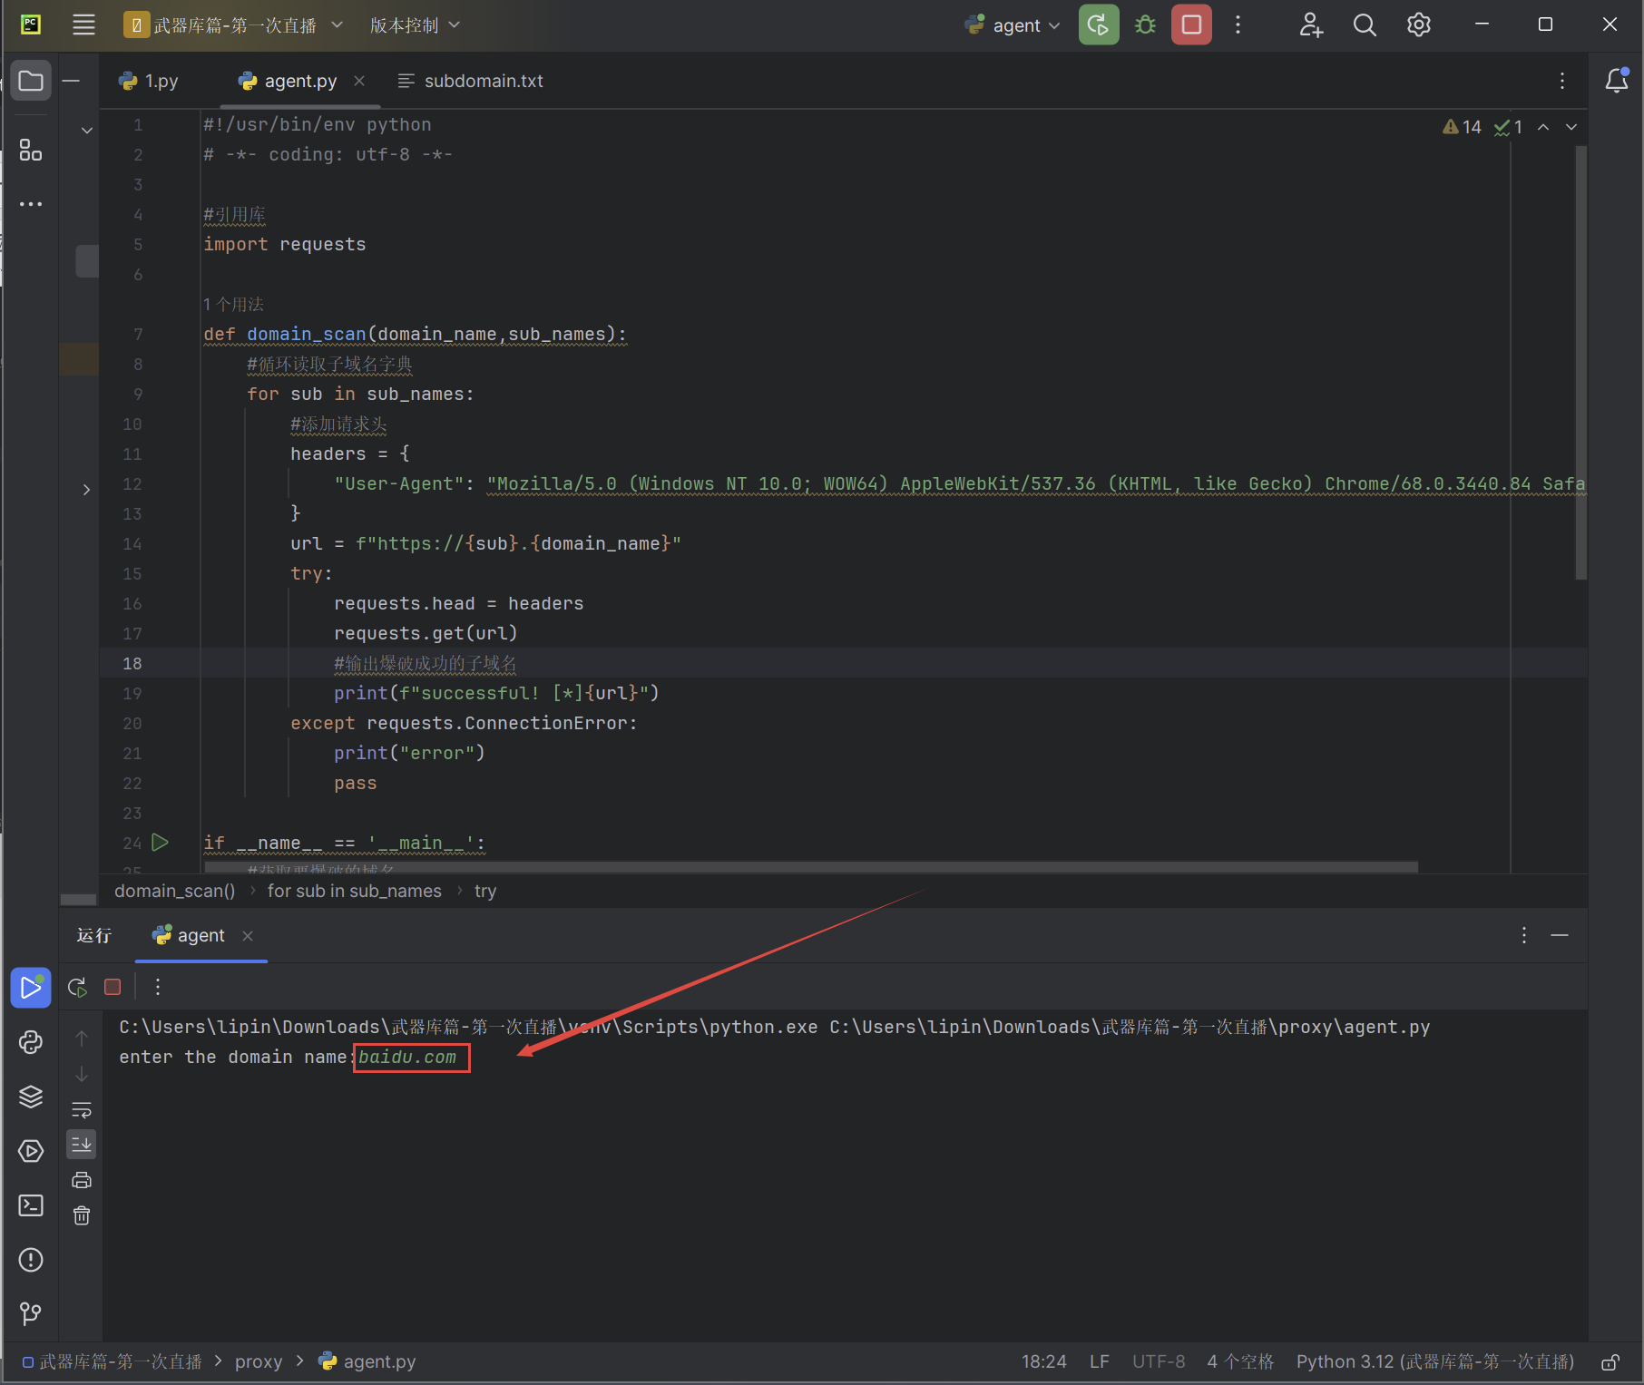Switch to the 1.py editor tab
Viewport: 1644px width, 1385px height.
(150, 81)
